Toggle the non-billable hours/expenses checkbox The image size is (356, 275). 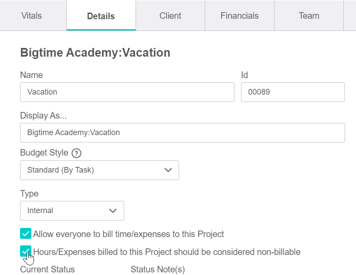click(26, 251)
